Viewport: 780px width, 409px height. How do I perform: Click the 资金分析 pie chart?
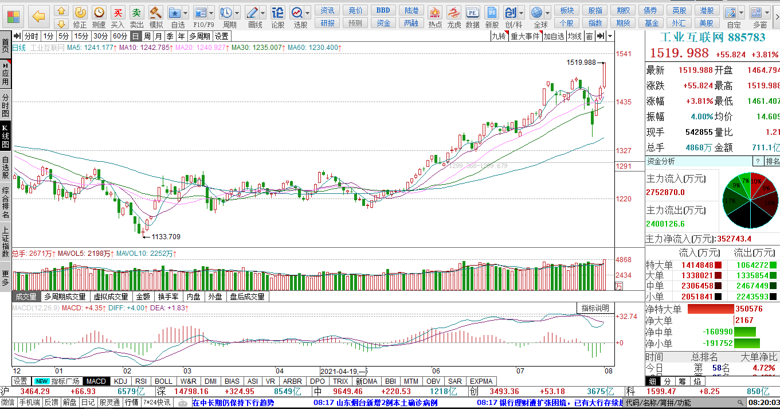(751, 200)
